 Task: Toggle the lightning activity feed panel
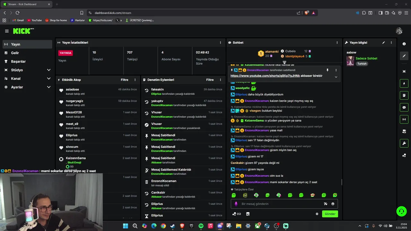[x=404, y=84]
